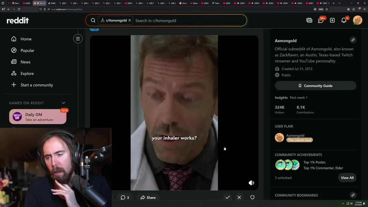Screen dimensions: 368x207
Task: Toggle the video volume speaker button
Action: click(251, 183)
